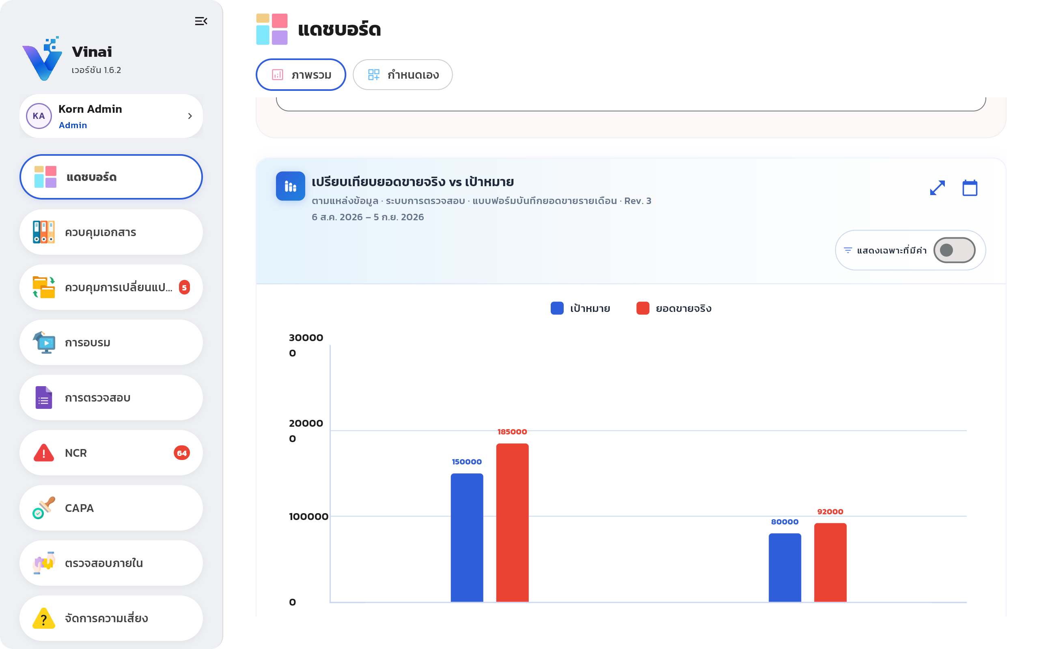Click the KA avatar circle
Image resolution: width=1039 pixels, height=649 pixels.
point(39,116)
